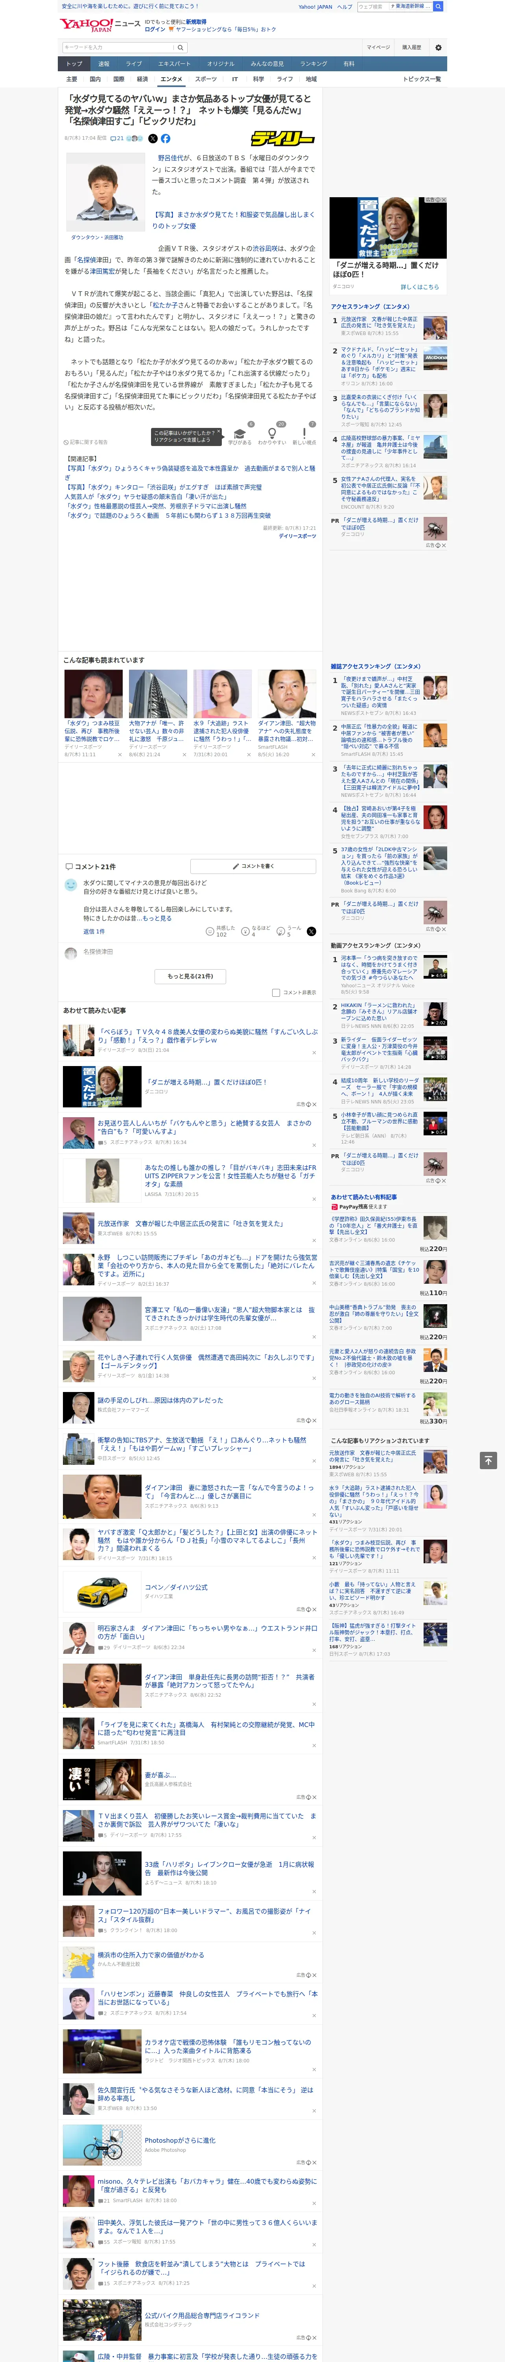The image size is (505, 2362).
Task: Open the エキスパート navigation tab
Action: pos(174,64)
